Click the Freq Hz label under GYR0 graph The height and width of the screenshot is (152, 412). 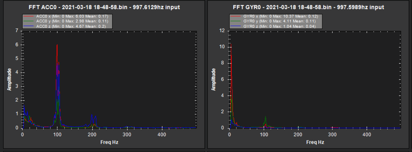point(314,142)
